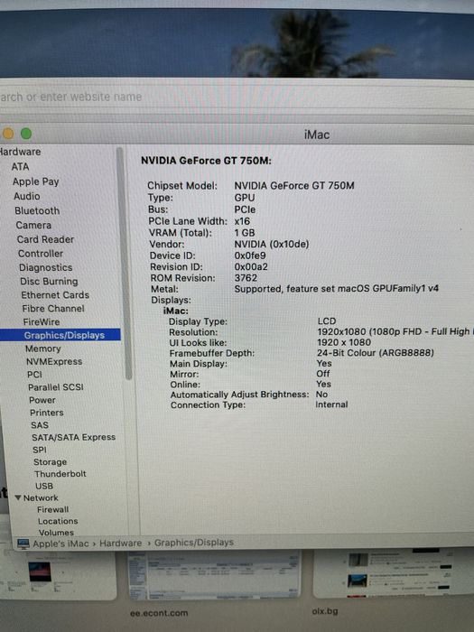Open Ethernet Cards info
Image resolution: width=474 pixels, height=632 pixels.
tap(55, 295)
